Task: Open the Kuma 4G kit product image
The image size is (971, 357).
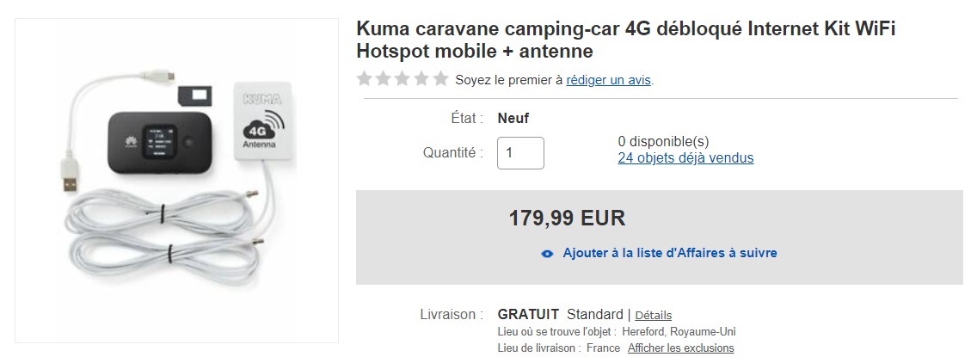Action: [x=176, y=181]
